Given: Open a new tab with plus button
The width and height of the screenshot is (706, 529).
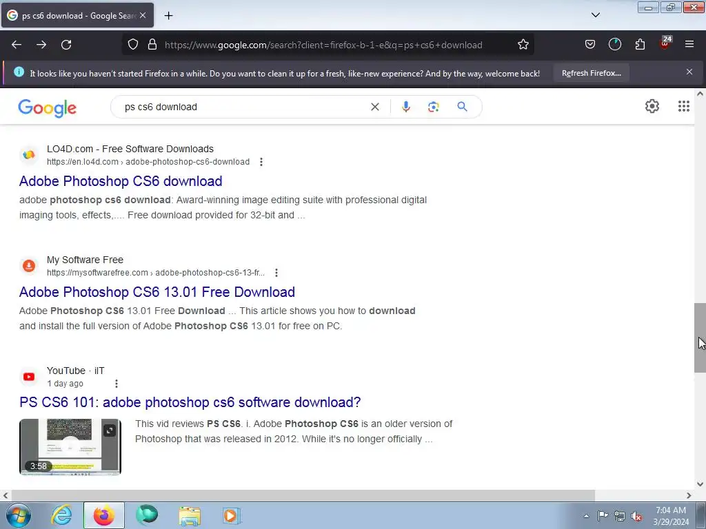Looking at the screenshot, I should click(x=168, y=16).
